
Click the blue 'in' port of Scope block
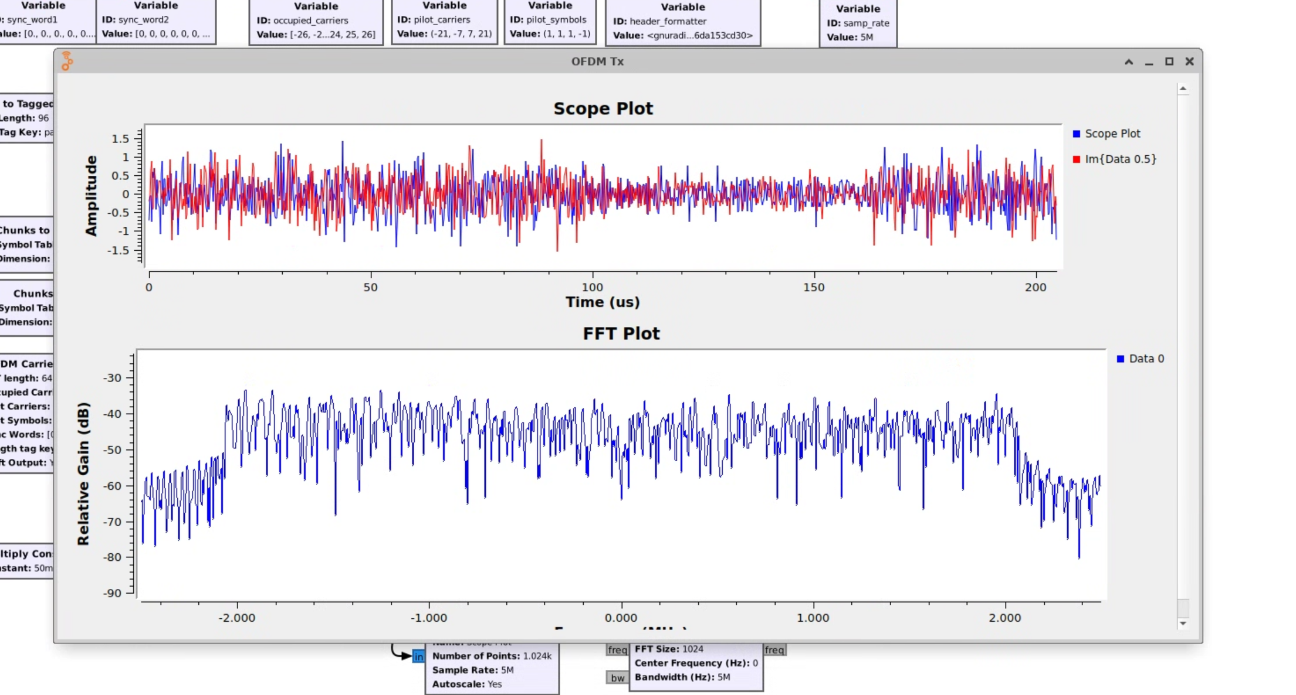coord(418,656)
